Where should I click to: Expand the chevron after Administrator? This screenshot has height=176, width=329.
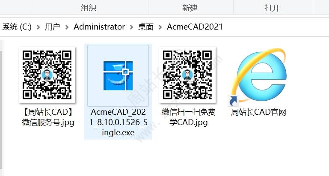point(132,27)
